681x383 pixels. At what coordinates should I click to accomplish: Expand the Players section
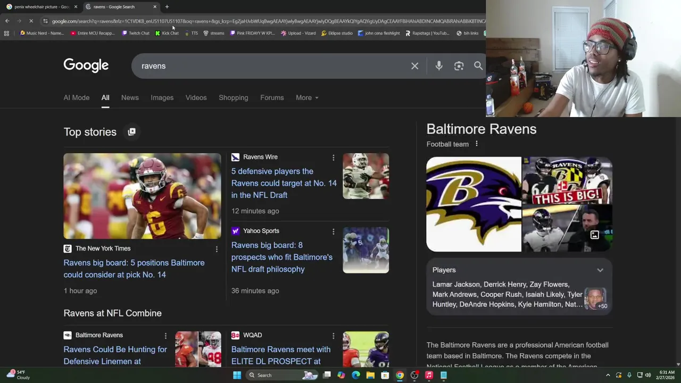600,270
